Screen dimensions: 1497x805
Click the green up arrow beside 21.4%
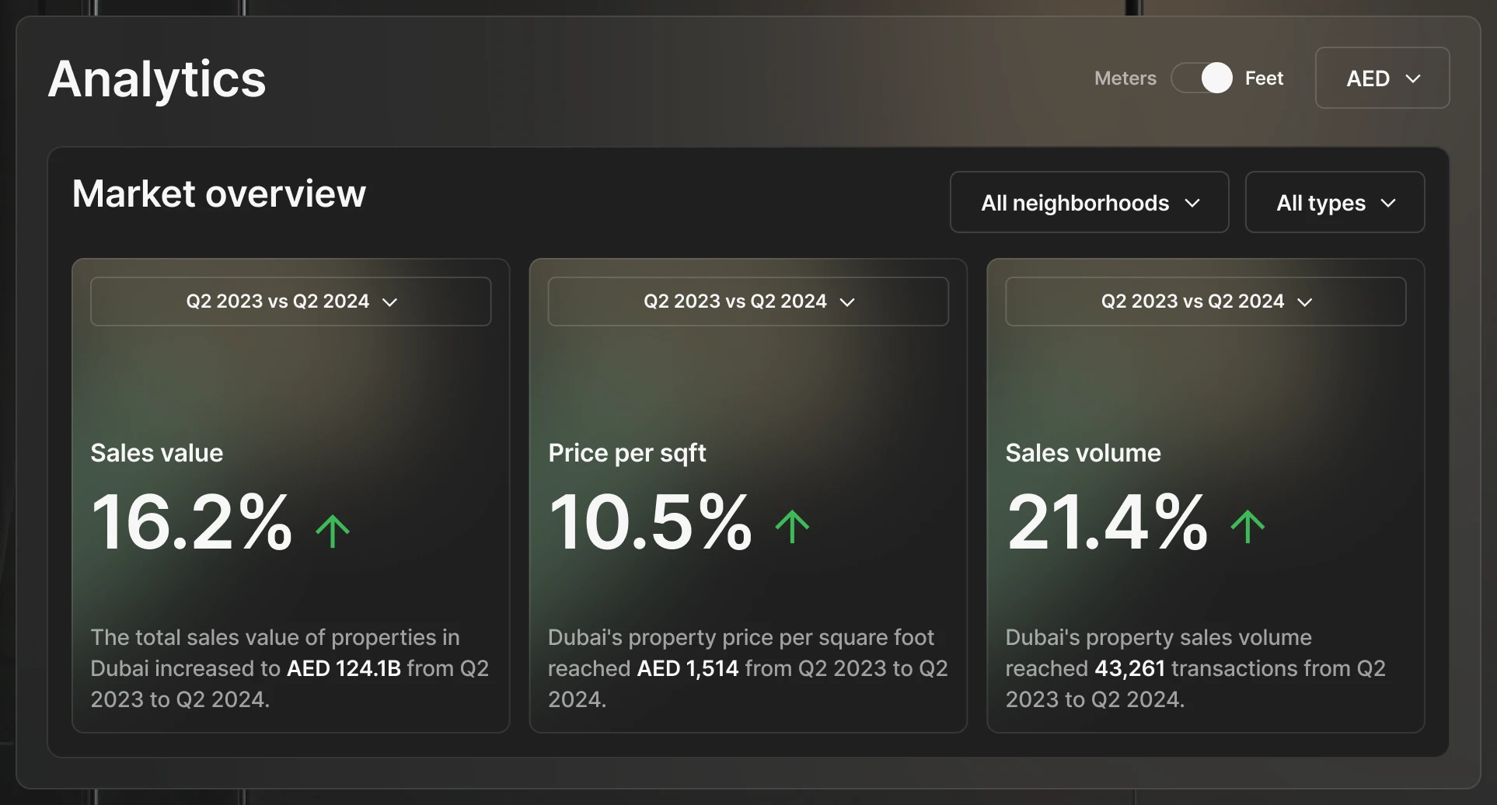(1247, 526)
